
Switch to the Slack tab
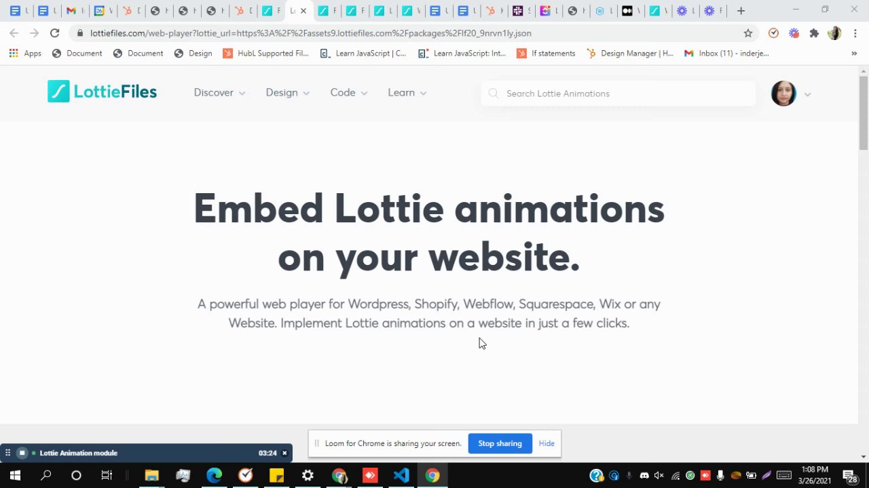517,11
